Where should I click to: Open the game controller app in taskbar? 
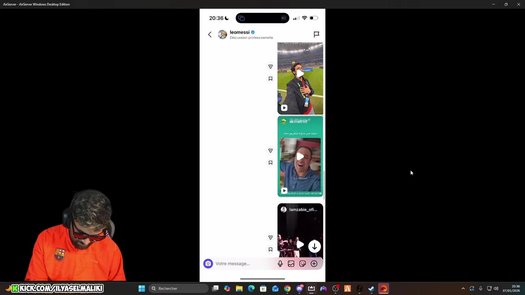click(323, 288)
